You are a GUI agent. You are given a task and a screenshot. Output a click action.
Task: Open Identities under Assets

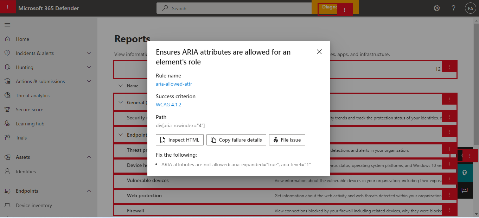[x=26, y=172]
